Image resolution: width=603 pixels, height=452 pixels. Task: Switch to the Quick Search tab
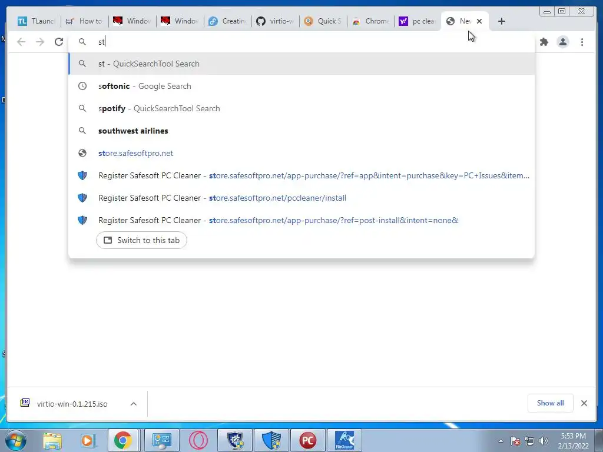tap(323, 21)
